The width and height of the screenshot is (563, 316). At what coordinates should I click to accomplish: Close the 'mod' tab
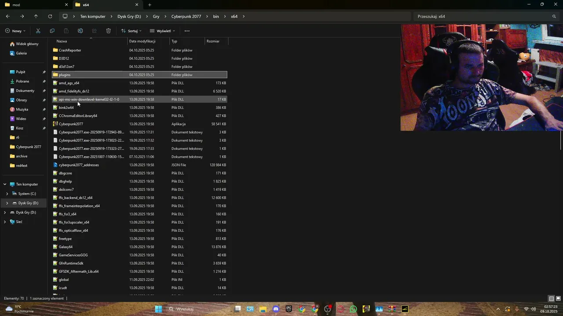point(66,5)
